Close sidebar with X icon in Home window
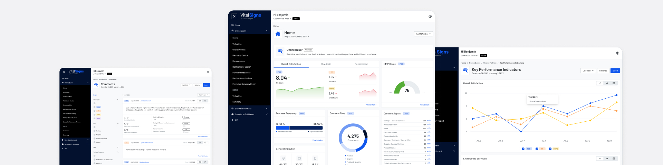This screenshot has width=663, height=165. [234, 16]
